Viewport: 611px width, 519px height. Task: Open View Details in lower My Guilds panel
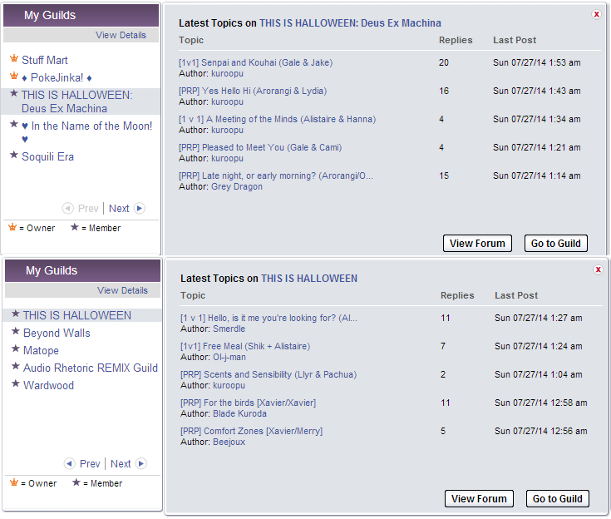pos(122,290)
